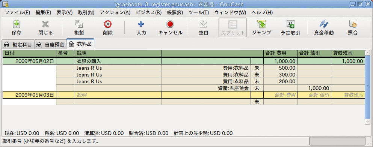Open 資金移動 transfer dialog icon
This screenshot has width=373, height=147.
[x=324, y=24]
